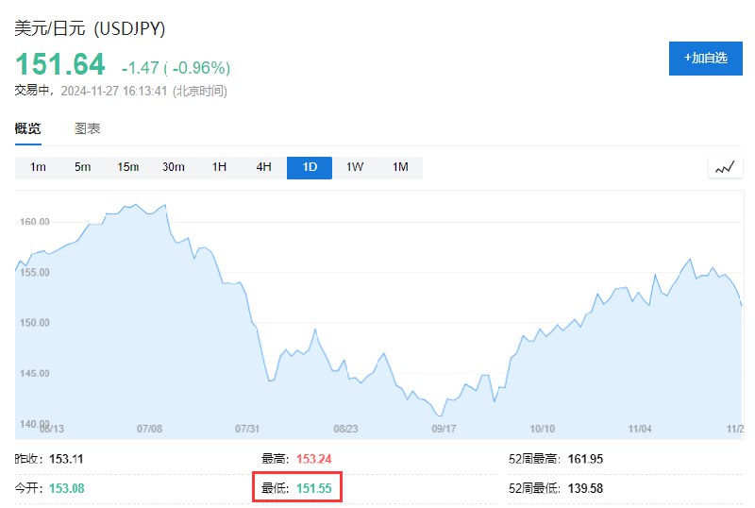Screen dimensions: 755x508
Task: Pick the 1W timeframe
Action: coord(355,167)
